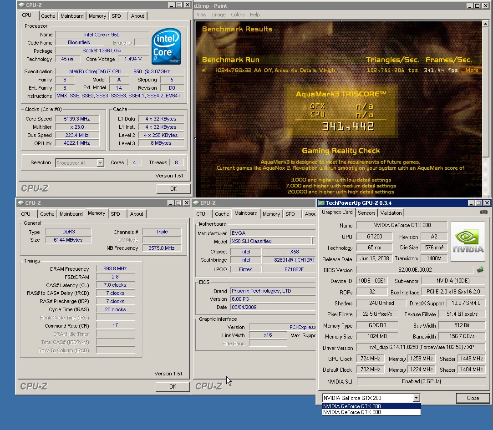Click the Mainboard CPU-Z window title icon
The width and height of the screenshot is (493, 430).
[x=196, y=203]
